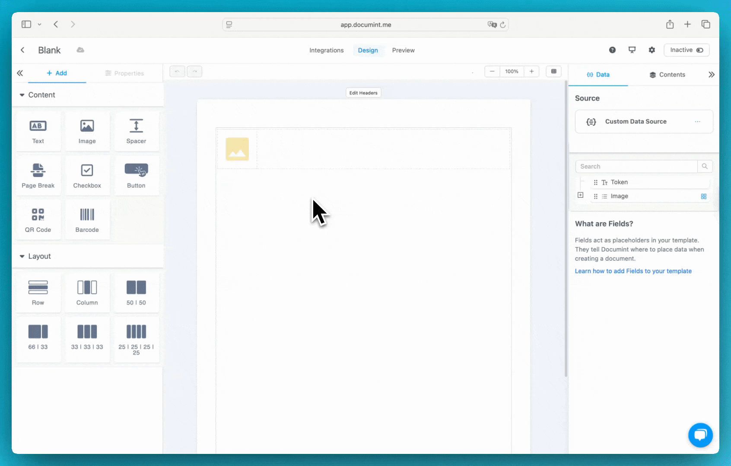Screen dimensions: 731x466
Task: Expand the Image field tree node
Action: (580, 195)
